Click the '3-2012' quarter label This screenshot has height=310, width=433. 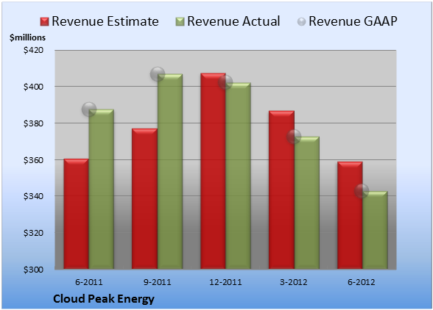[294, 282]
